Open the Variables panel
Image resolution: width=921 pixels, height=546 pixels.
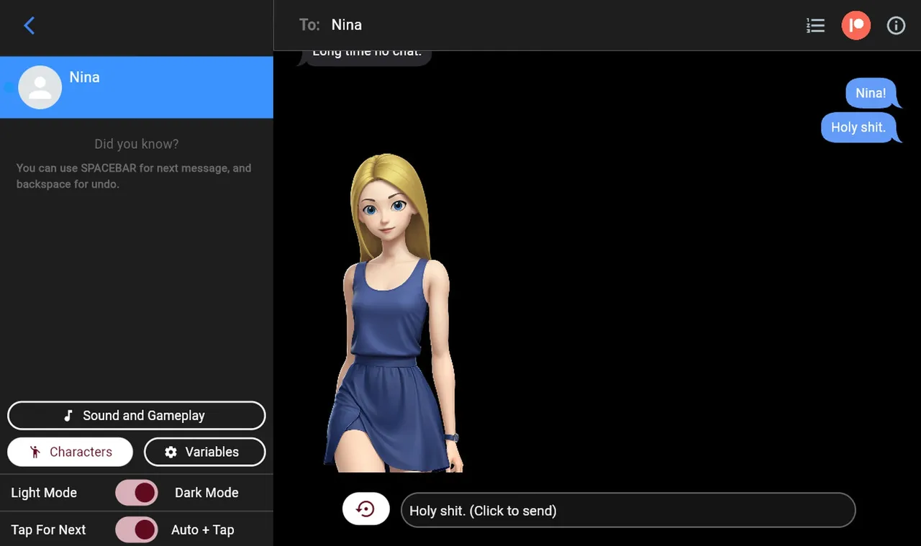coord(205,452)
